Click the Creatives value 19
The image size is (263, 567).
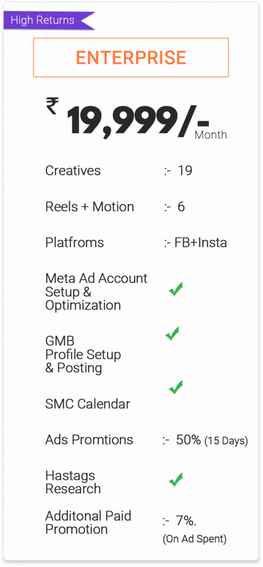[185, 171]
